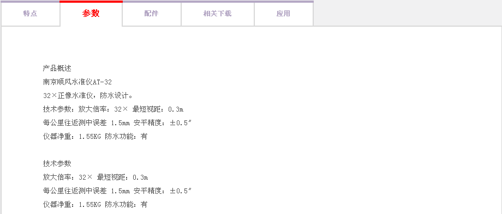Click the 产品概述 heading text
Image resolution: width=502 pixels, height=214 pixels.
[x=57, y=68]
